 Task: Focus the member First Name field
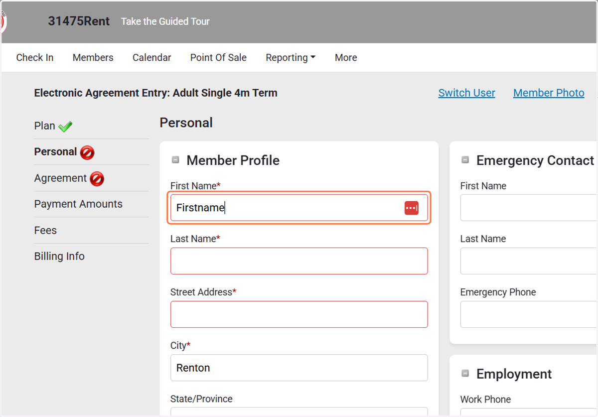click(299, 208)
